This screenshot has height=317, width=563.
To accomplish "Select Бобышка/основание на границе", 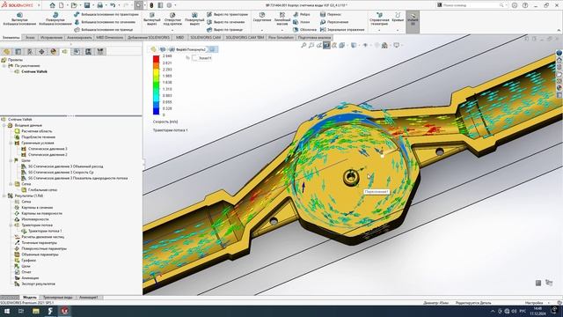I will coord(104,30).
